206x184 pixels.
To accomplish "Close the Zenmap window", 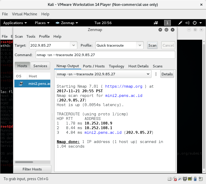I will [x=173, y=30].
